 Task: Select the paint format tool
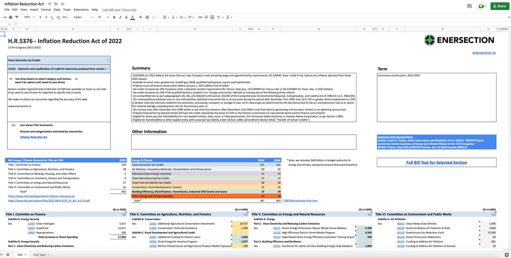pos(17,17)
